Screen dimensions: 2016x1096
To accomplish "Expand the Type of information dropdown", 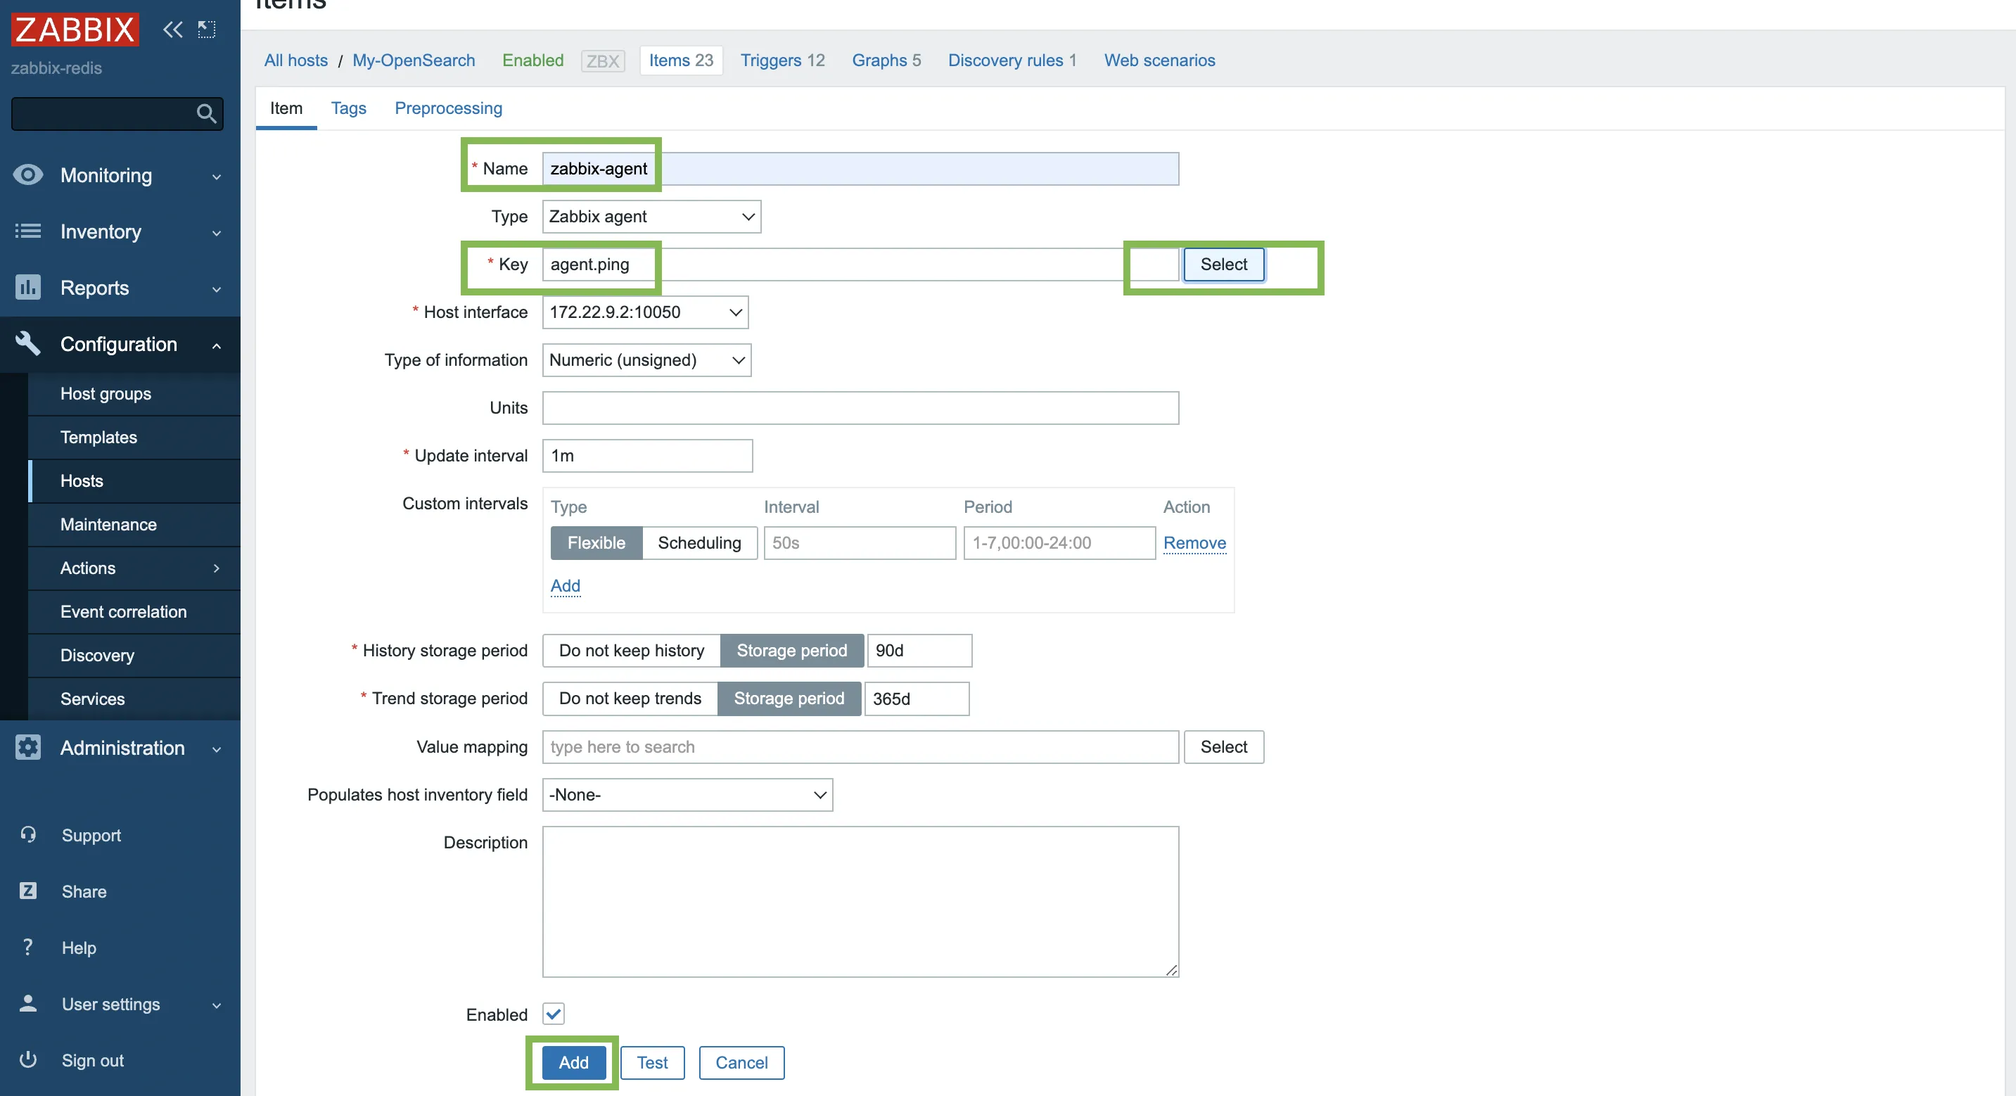I will [646, 359].
